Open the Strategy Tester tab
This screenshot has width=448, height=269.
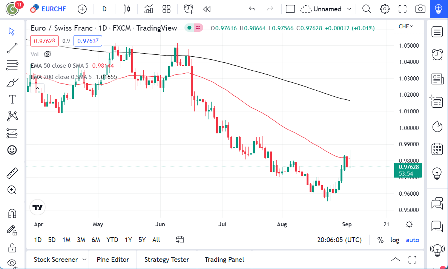[x=166, y=260]
